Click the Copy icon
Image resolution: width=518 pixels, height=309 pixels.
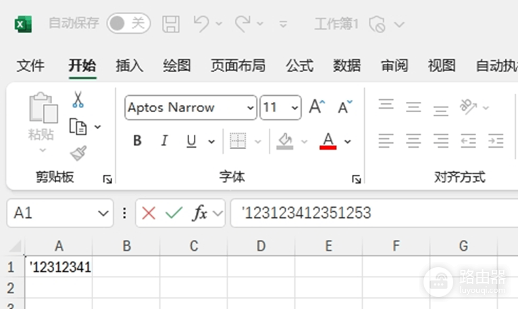[x=78, y=127]
